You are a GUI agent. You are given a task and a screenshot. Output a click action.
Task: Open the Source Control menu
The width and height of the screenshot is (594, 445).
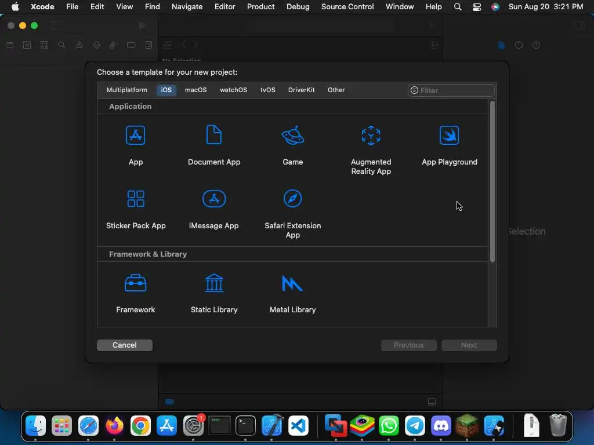coord(347,7)
